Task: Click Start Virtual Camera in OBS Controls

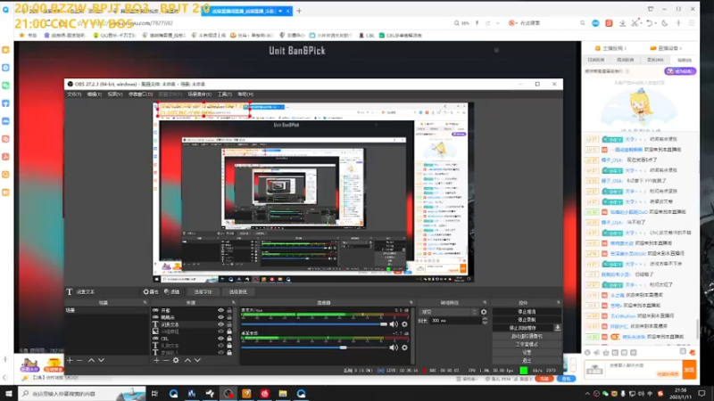Action: point(527,336)
